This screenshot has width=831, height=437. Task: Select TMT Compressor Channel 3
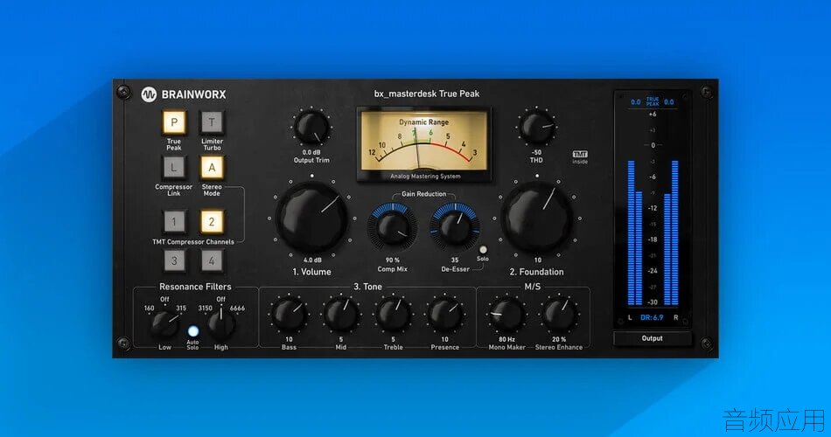pos(174,260)
